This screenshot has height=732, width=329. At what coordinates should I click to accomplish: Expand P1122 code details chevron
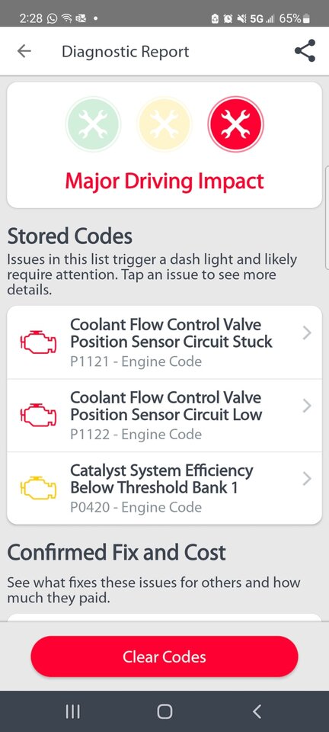click(307, 406)
